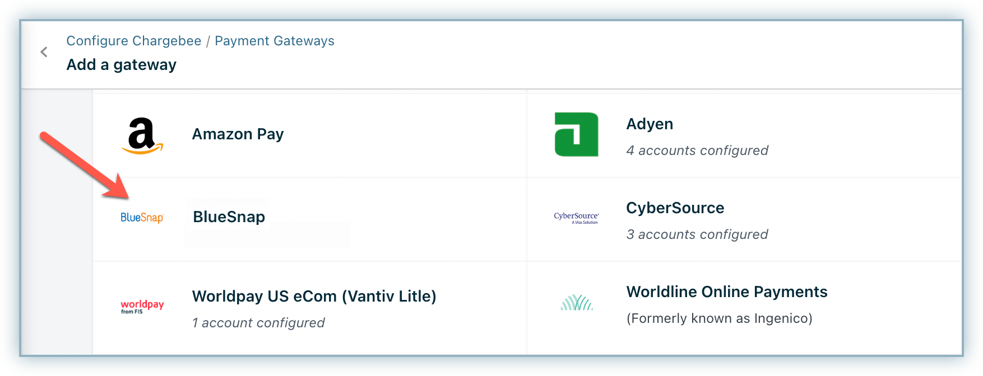Click the '4 accounts configured' text
The height and width of the screenshot is (376, 983).
[697, 151]
